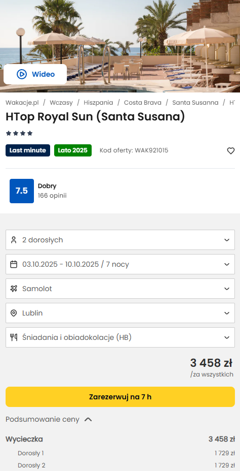The width and height of the screenshot is (240, 471).
Task: Open the 2 dorosłych travelers dropdown
Action: (x=120, y=240)
